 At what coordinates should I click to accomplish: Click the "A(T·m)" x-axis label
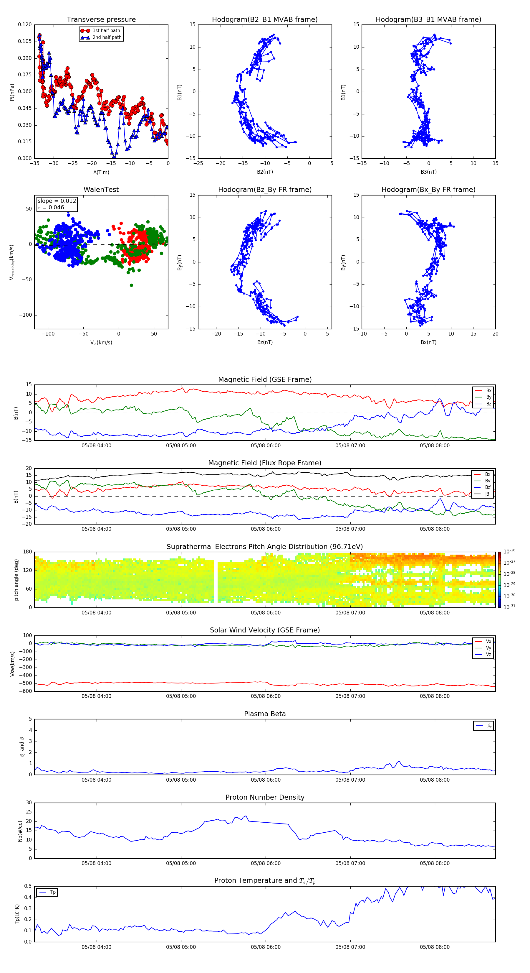(x=101, y=172)
